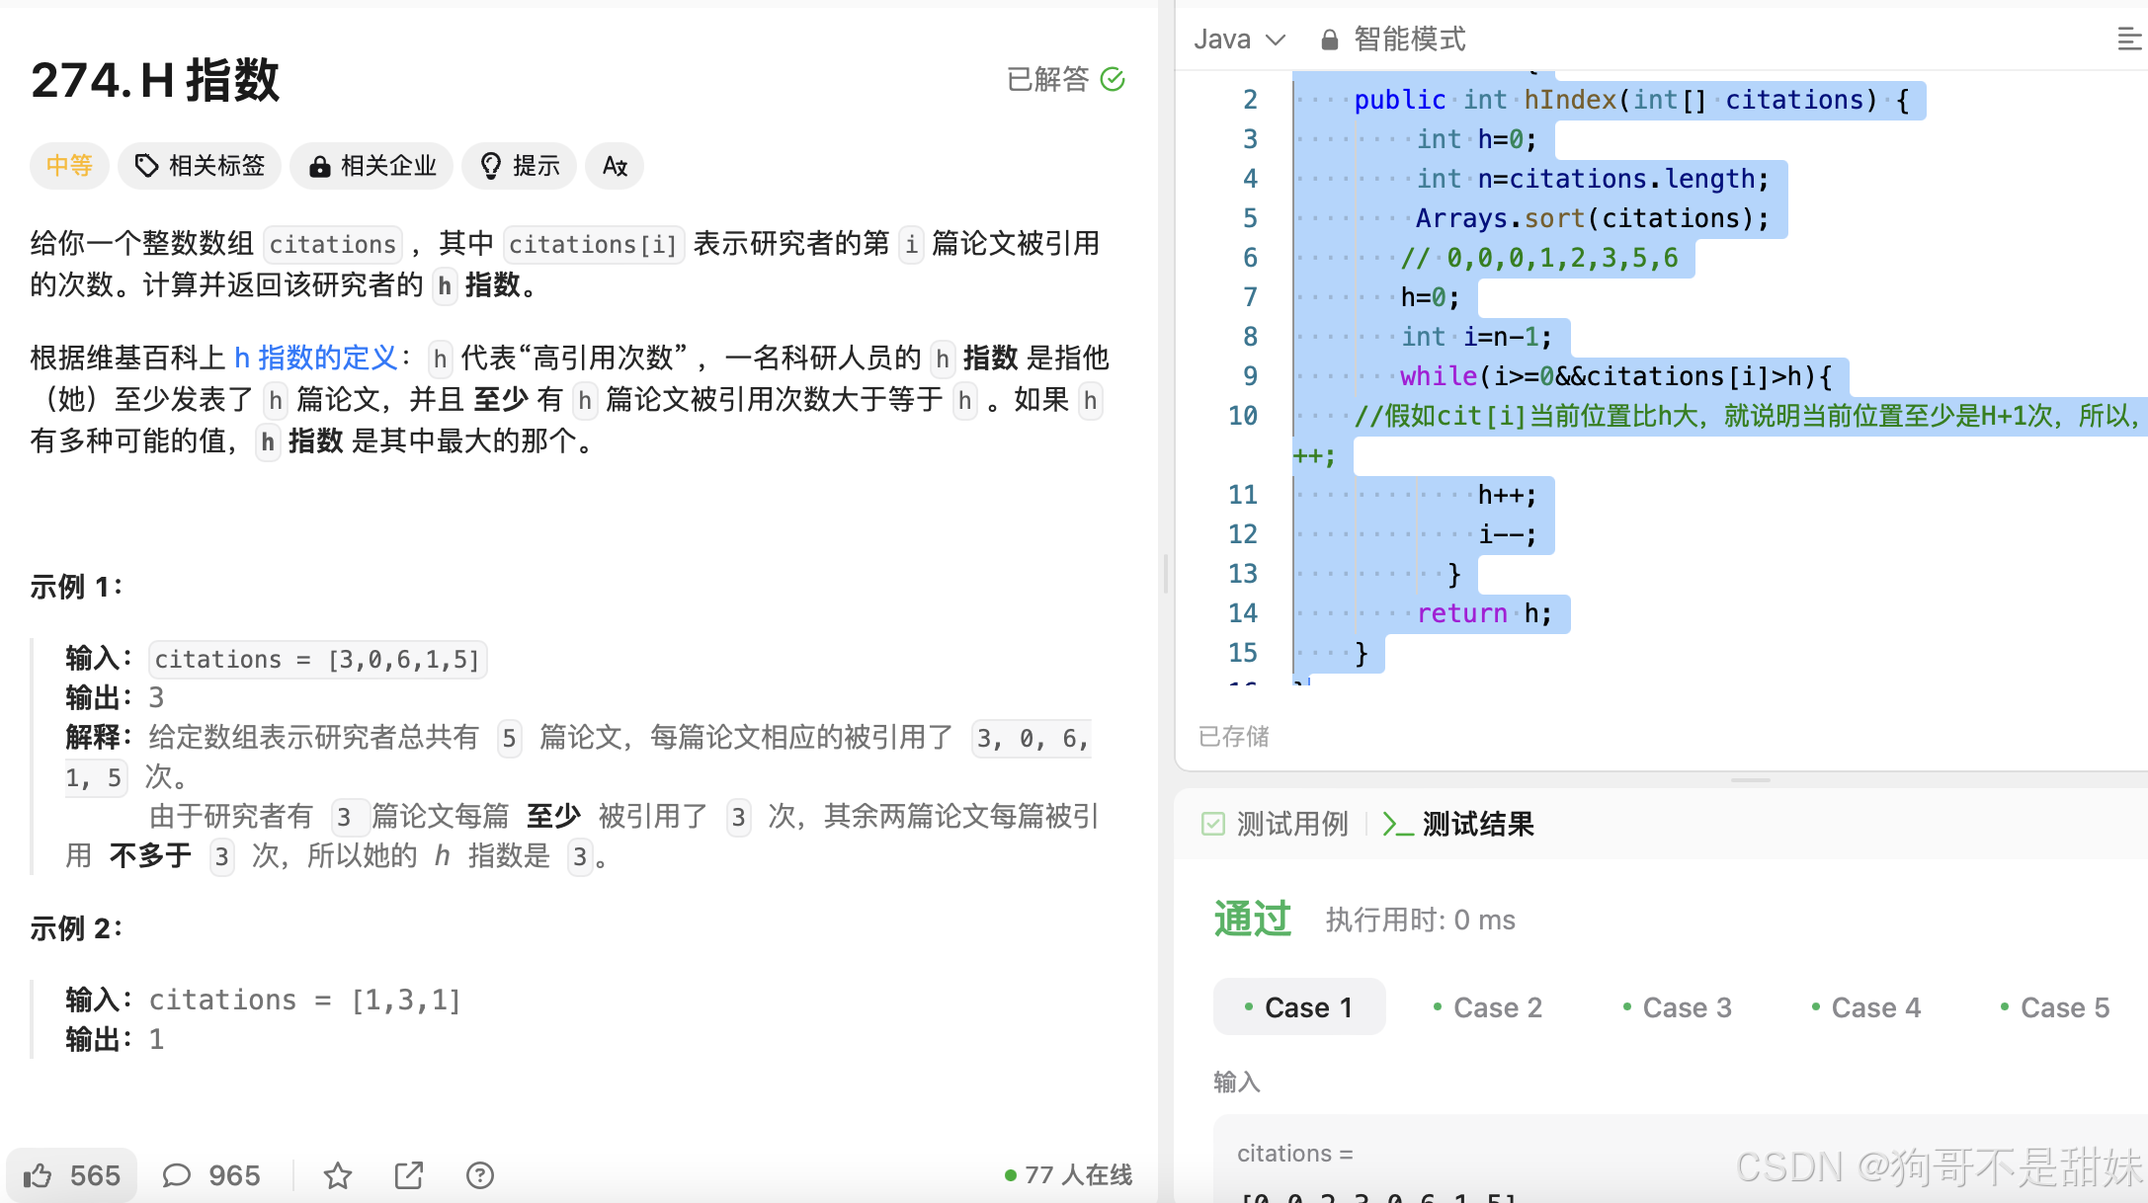Image resolution: width=2148 pixels, height=1203 pixels.
Task: Expand the Java language dropdown
Action: tap(1240, 40)
